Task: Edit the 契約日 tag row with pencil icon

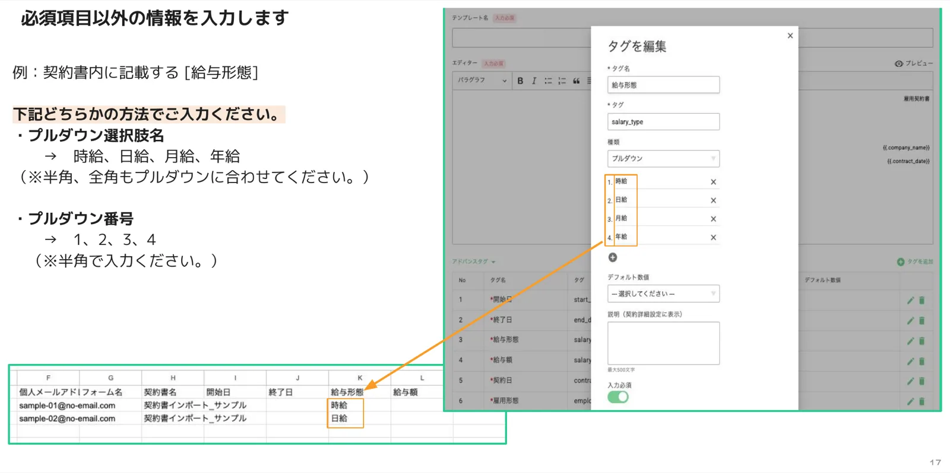Action: [910, 381]
